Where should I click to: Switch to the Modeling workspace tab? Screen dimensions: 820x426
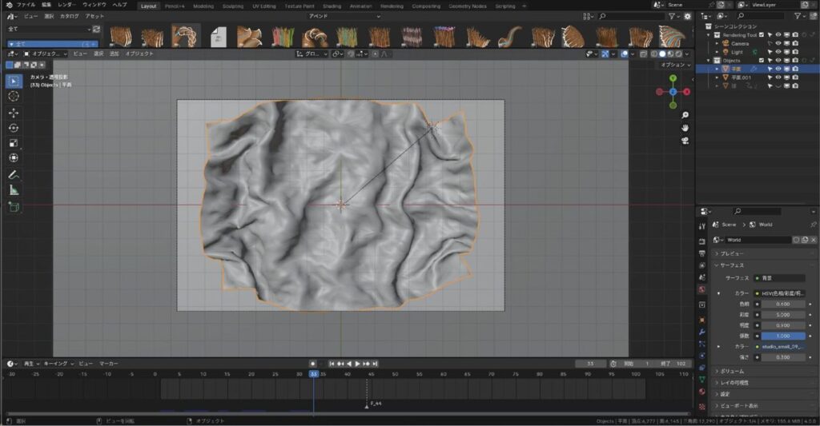203,6
